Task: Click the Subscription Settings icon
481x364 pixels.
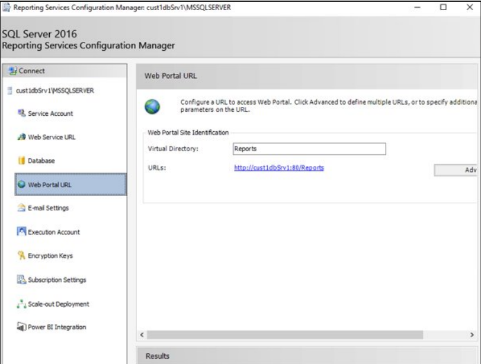Action: 21,279
